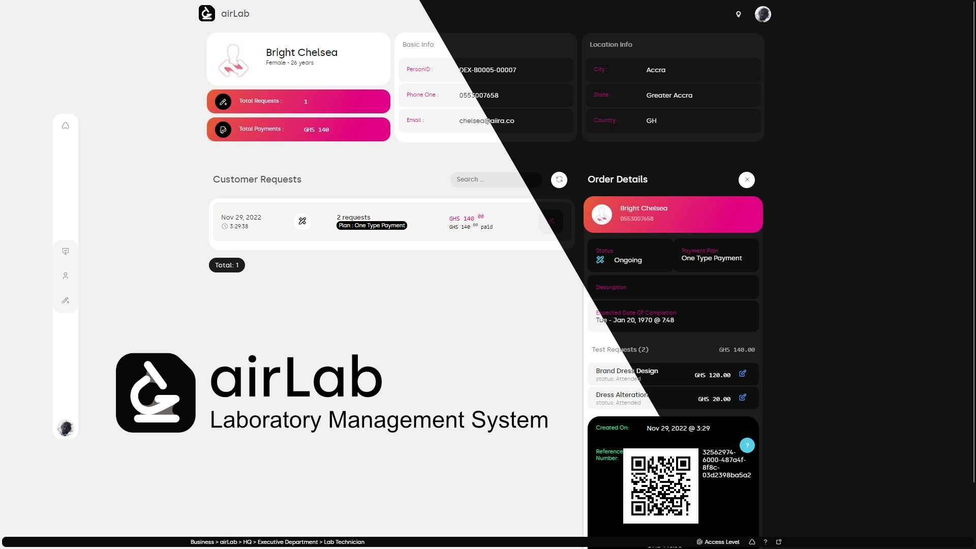Click 'Lab Technician' in the breadcrumb

(x=344, y=542)
